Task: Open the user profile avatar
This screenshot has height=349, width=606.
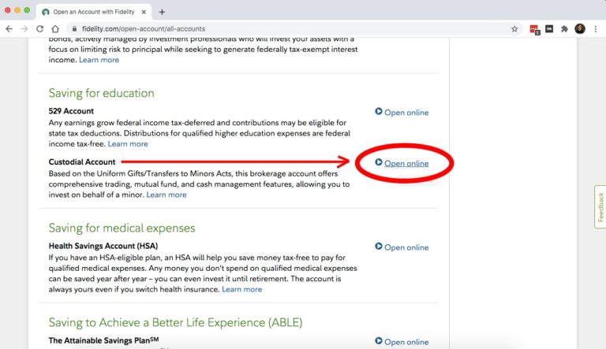Action: tap(580, 28)
